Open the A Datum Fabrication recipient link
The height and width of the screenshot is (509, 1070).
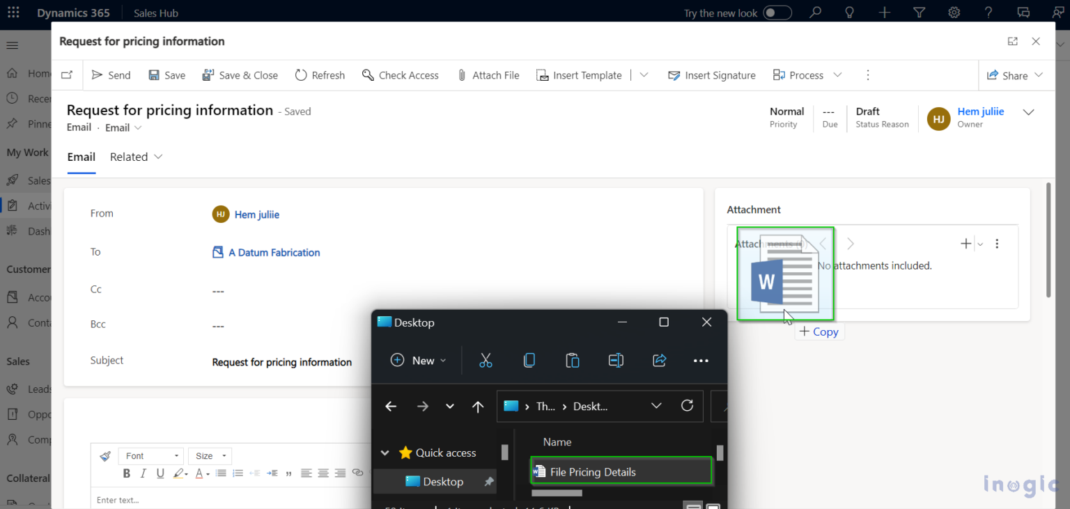point(274,252)
